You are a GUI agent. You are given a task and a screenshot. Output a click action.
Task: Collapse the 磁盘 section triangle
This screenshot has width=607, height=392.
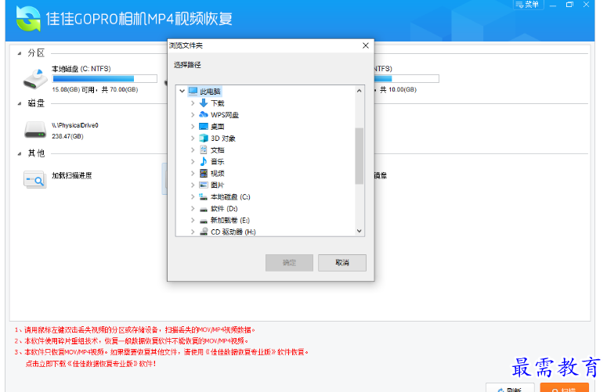coord(20,103)
